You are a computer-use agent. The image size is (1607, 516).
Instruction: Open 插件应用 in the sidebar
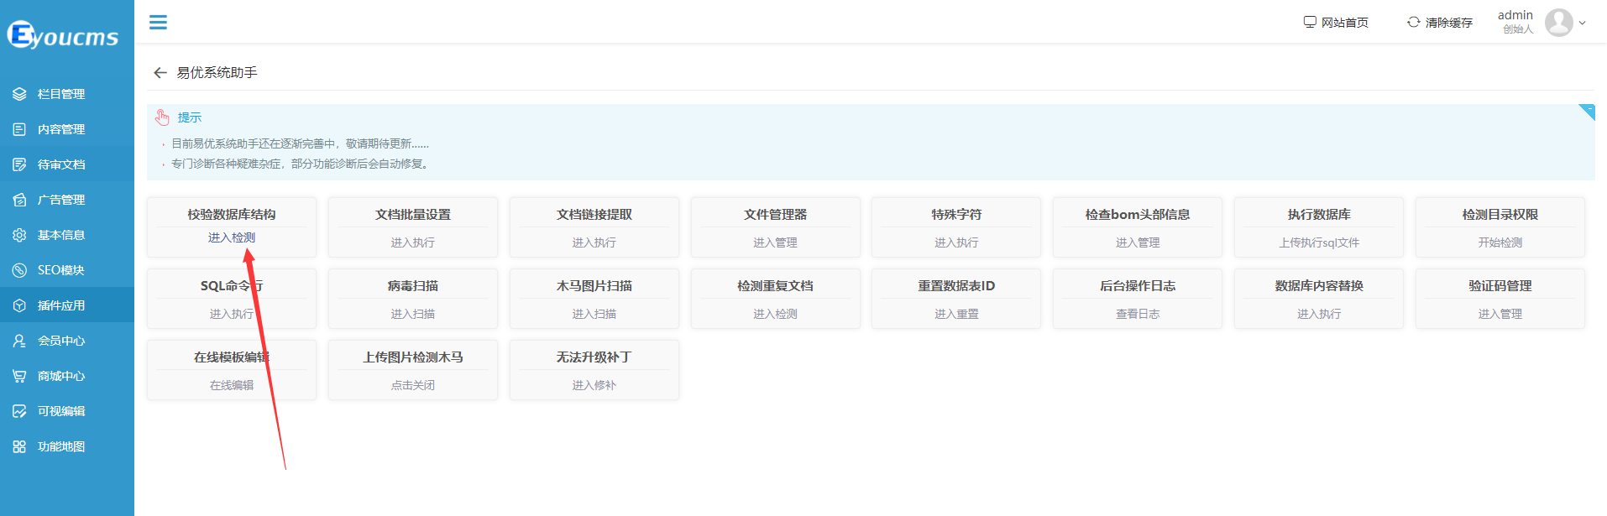(x=61, y=305)
